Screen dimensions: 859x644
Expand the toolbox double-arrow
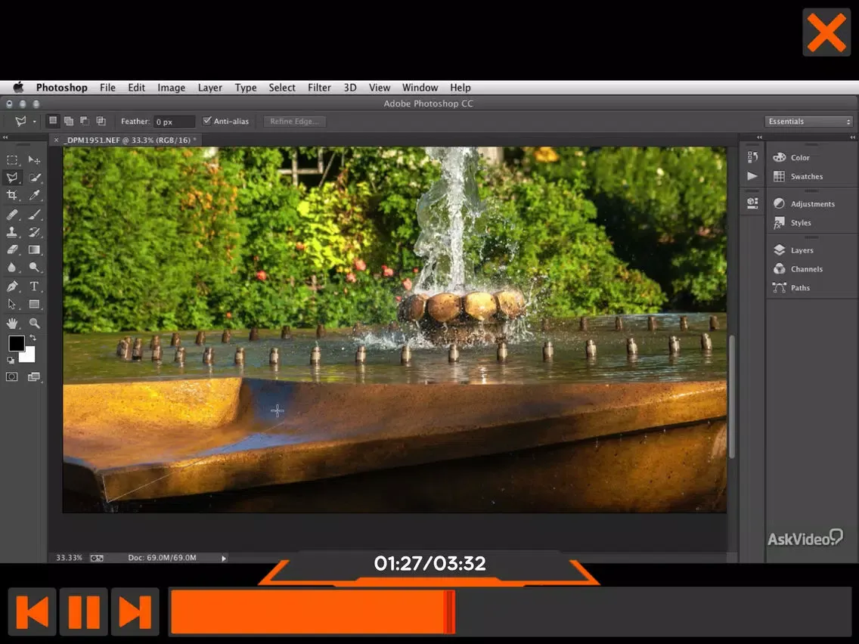pyautogui.click(x=5, y=138)
